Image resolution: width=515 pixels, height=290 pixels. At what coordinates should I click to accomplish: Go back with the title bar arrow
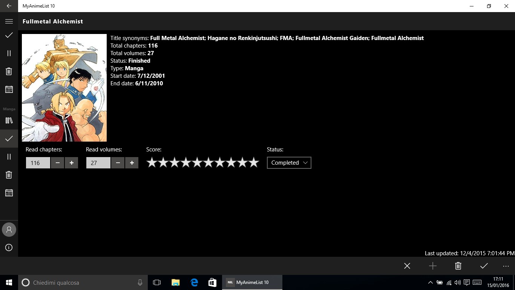click(9, 6)
